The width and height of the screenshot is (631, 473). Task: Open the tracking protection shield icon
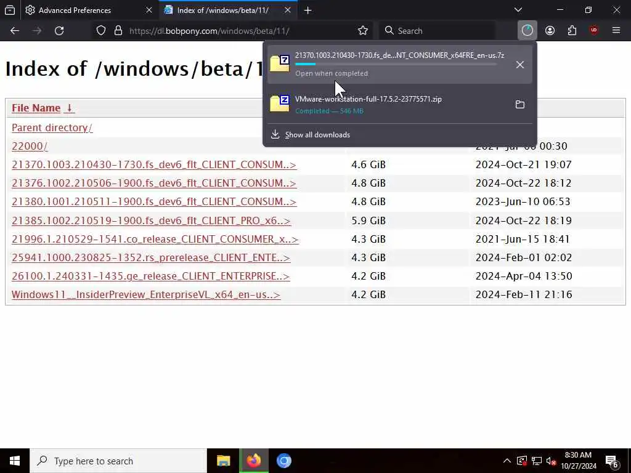(x=101, y=31)
